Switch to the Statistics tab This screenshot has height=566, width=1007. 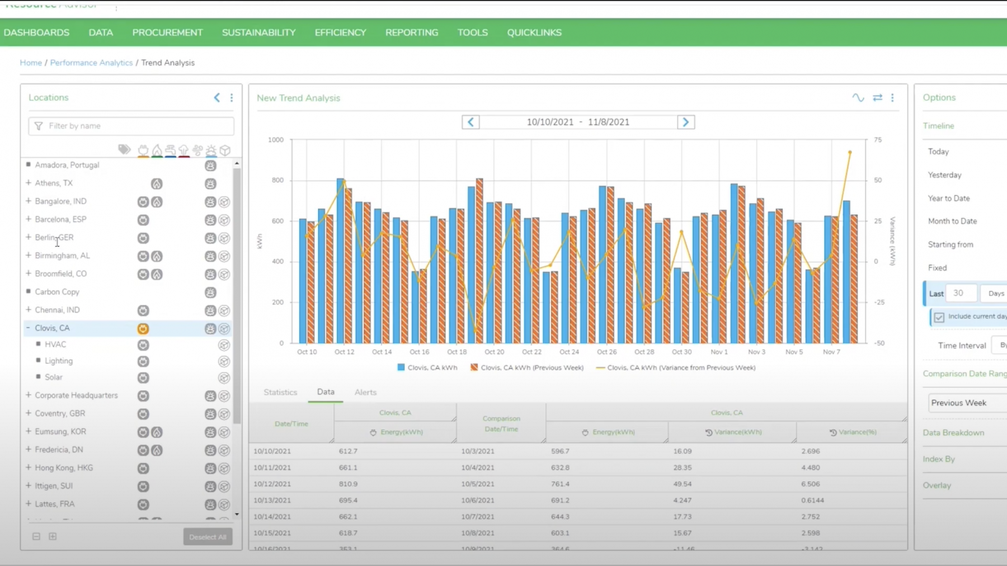pos(280,392)
